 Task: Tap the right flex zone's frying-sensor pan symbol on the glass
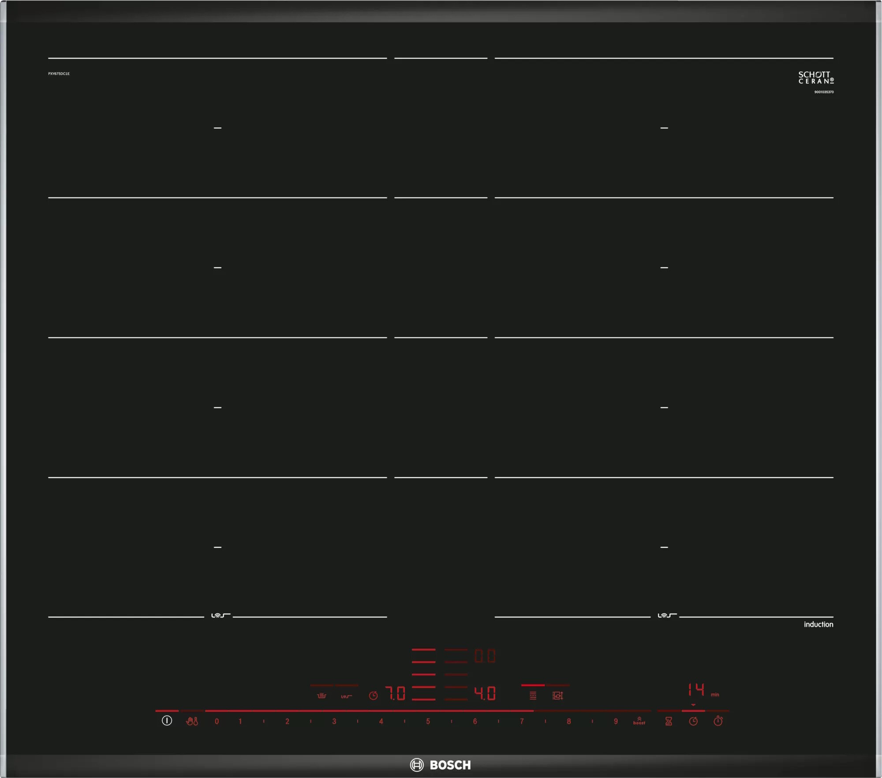pyautogui.click(x=667, y=615)
